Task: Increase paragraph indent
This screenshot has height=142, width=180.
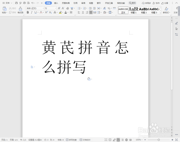Action: click(94, 8)
